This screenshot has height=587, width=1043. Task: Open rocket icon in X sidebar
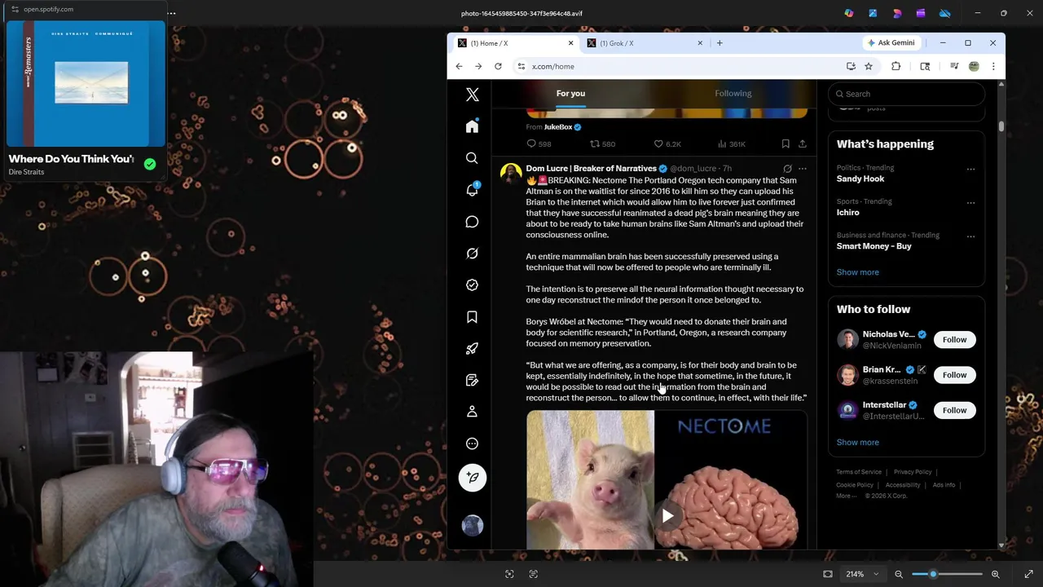click(472, 348)
